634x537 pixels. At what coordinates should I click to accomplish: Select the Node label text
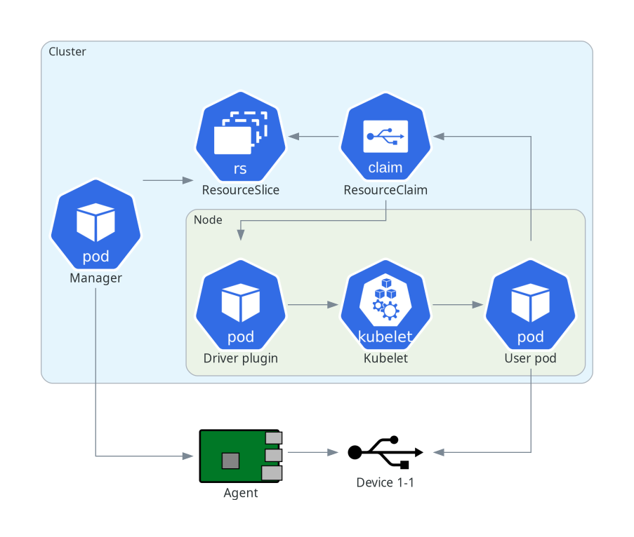(x=207, y=219)
